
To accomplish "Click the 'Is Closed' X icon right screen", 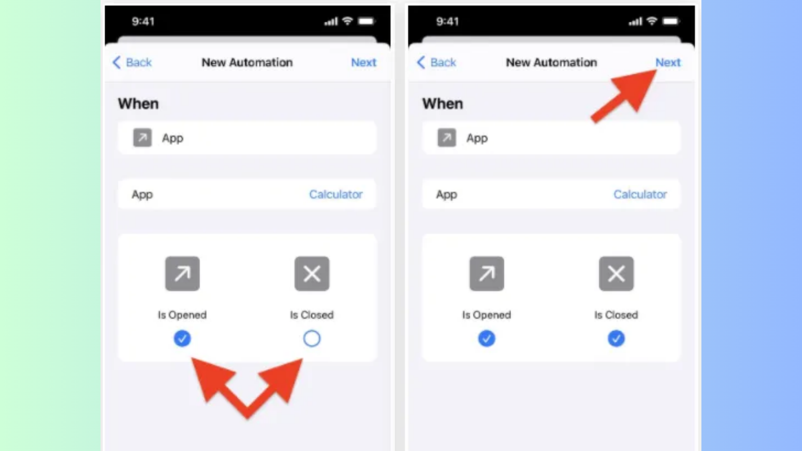I will point(616,274).
